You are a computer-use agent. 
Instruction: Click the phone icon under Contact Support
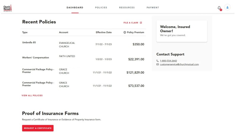coord(158,61)
